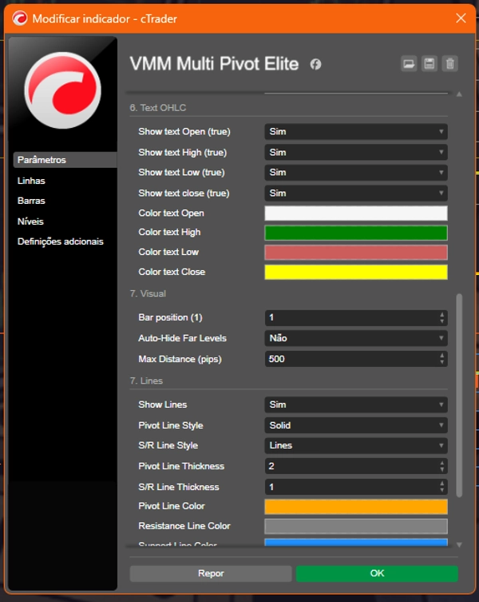Click the scrollbar down arrow
This screenshot has height=602, width=479.
[x=459, y=544]
